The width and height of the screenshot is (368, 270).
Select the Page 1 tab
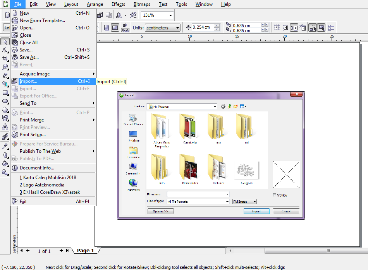(85, 251)
